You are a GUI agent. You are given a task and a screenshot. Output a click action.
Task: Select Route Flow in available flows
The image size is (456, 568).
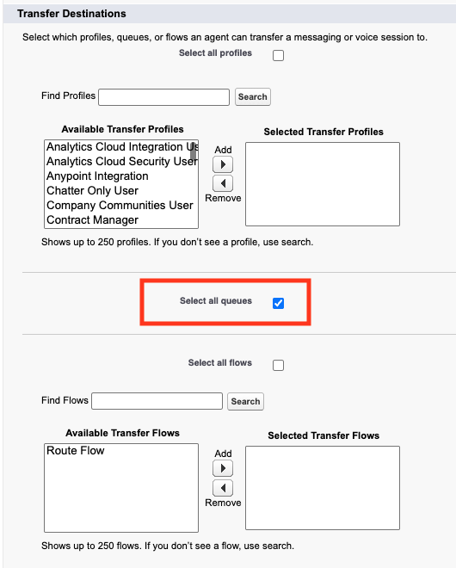point(121,451)
